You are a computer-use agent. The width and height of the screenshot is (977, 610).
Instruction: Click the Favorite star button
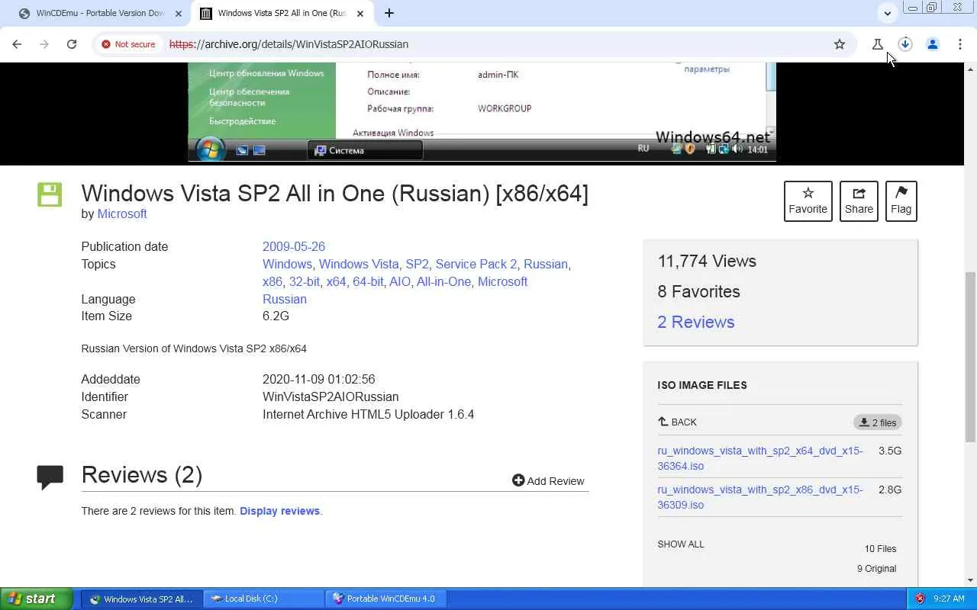(x=808, y=201)
